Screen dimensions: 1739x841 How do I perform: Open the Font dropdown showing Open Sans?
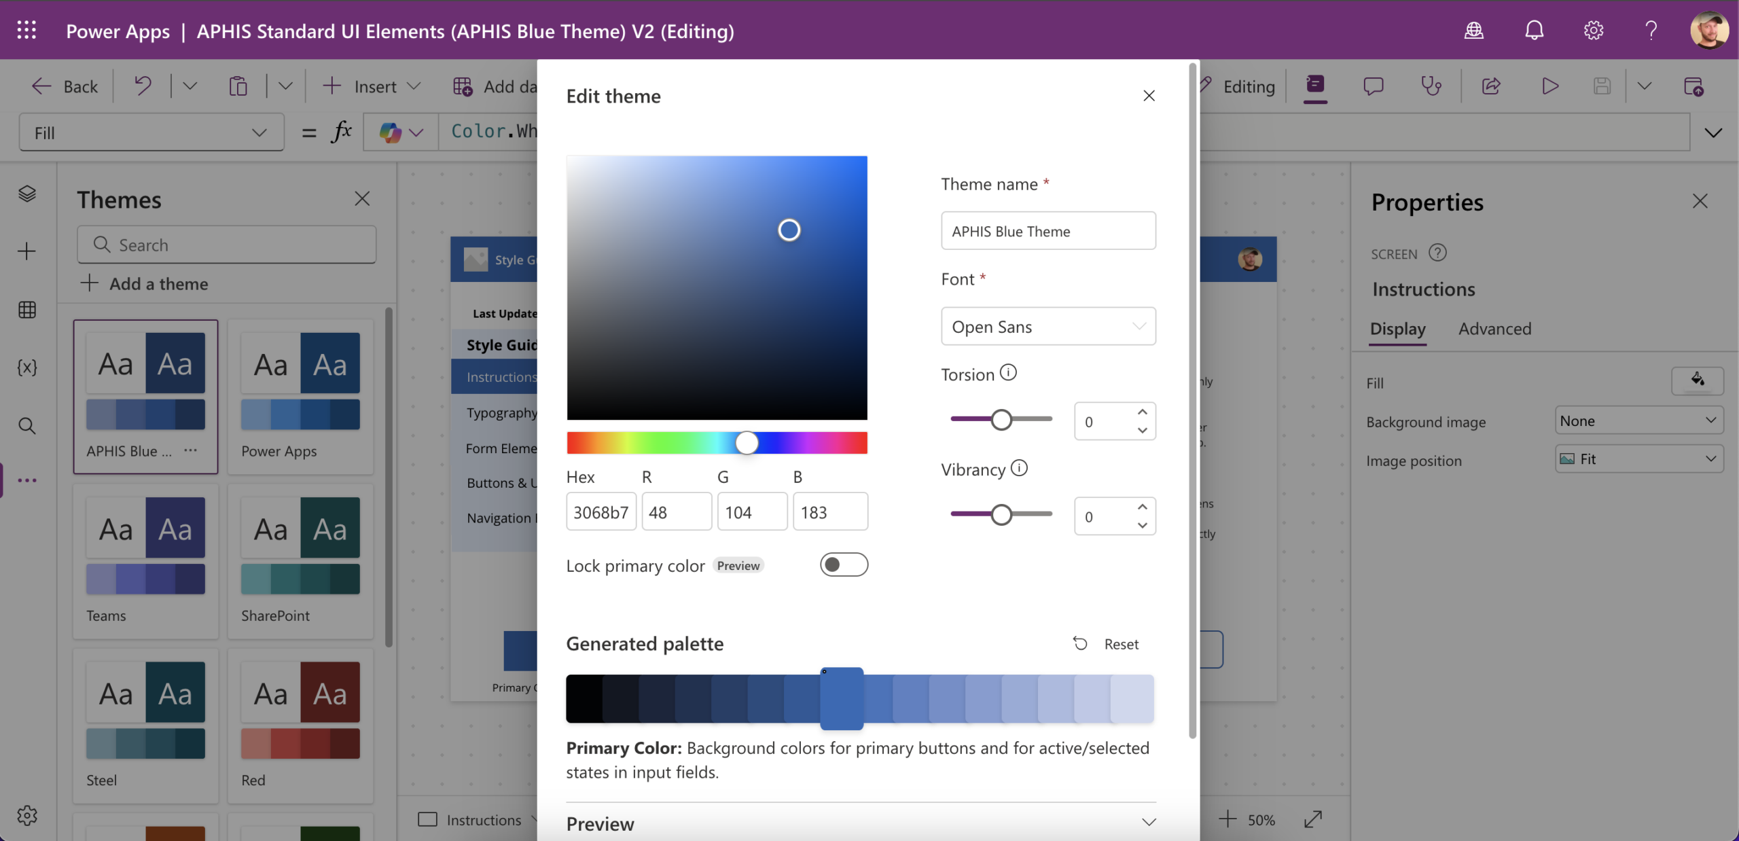[x=1048, y=327]
